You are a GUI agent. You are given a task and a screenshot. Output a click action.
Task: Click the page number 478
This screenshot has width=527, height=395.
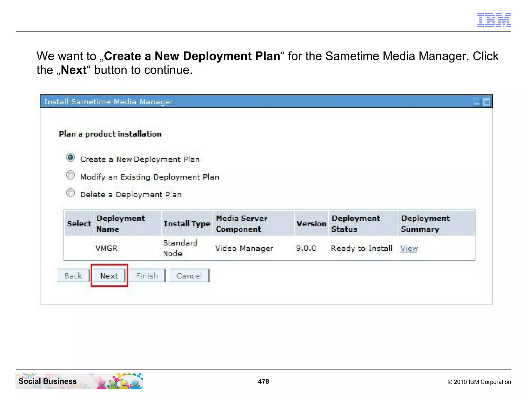click(263, 381)
